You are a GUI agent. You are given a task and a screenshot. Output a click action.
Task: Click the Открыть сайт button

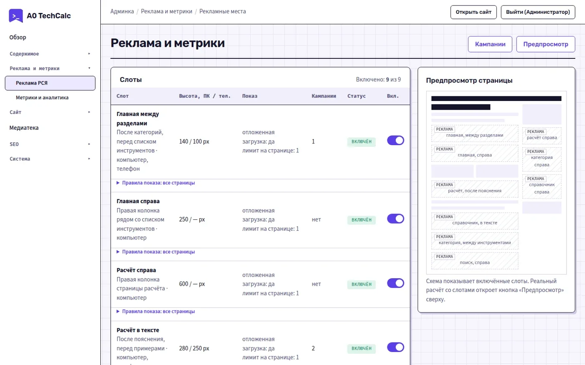(x=473, y=12)
